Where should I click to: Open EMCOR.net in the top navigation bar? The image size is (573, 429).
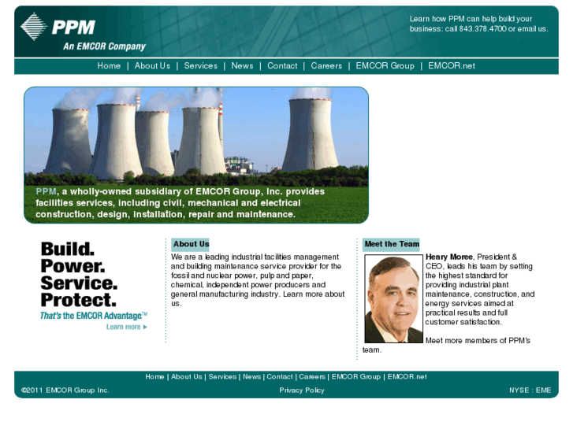pos(452,65)
